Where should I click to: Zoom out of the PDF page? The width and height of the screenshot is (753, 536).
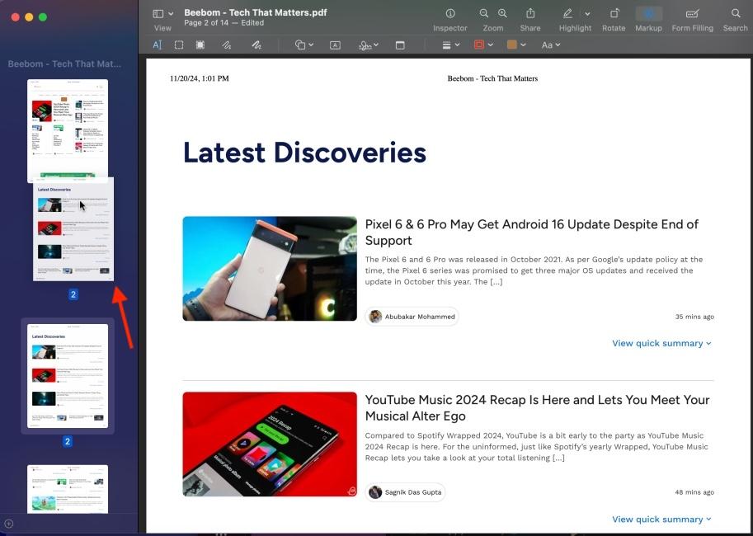point(484,13)
